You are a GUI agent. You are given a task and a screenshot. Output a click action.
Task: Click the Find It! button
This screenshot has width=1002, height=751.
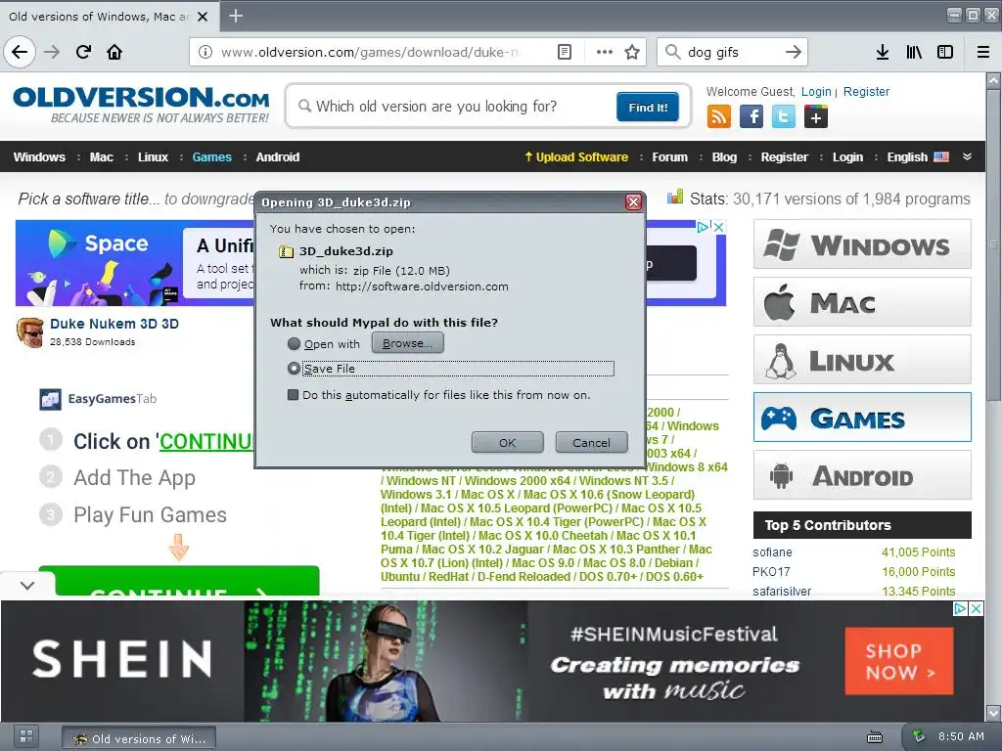pos(648,107)
